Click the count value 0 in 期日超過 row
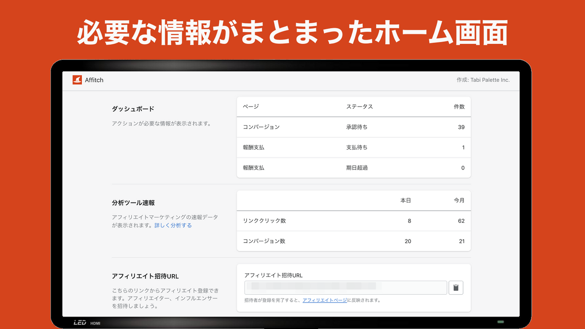The height and width of the screenshot is (329, 585). click(x=463, y=168)
